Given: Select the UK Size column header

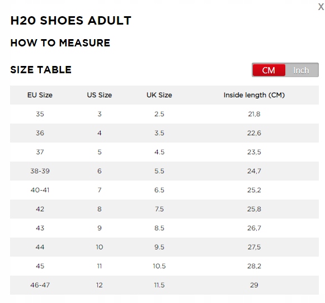Looking at the screenshot, I should click(159, 95).
